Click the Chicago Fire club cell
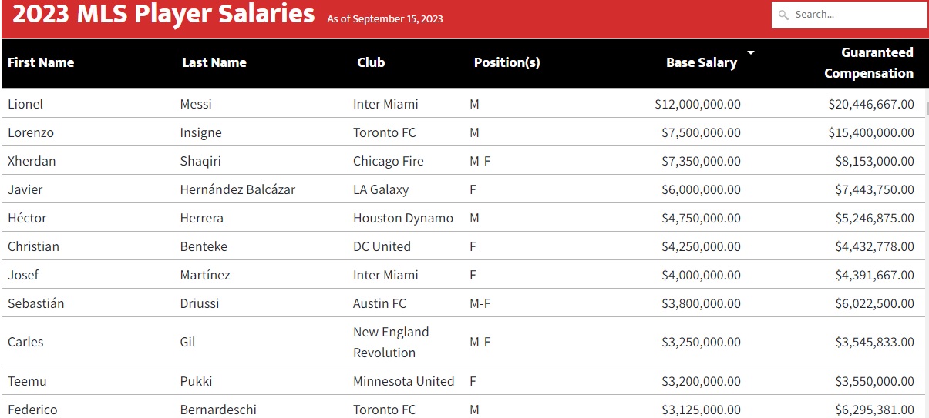929x418 pixels. [389, 161]
